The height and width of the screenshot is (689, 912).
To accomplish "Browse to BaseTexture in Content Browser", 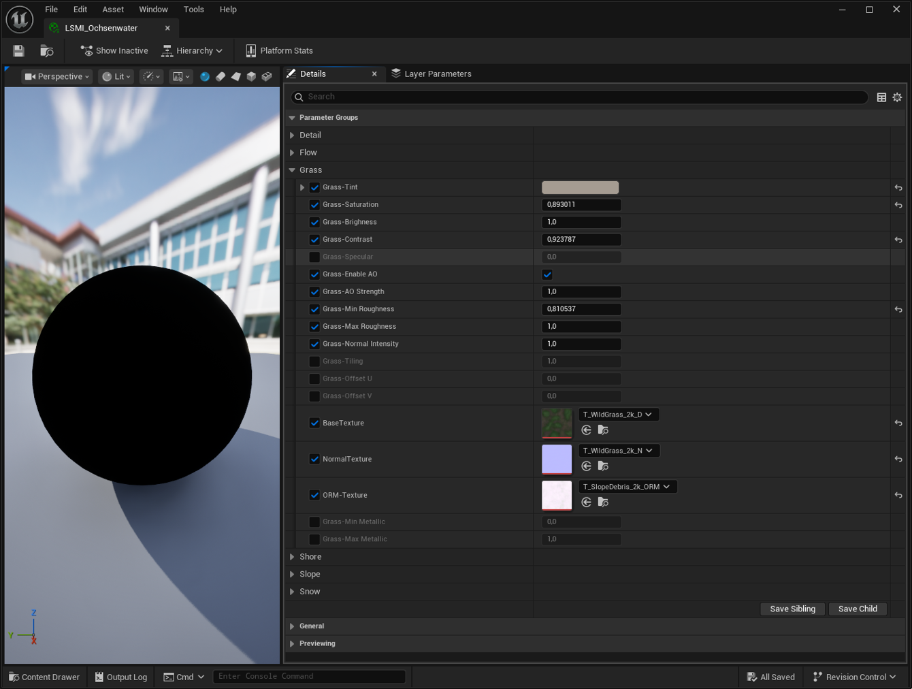I will (x=603, y=430).
